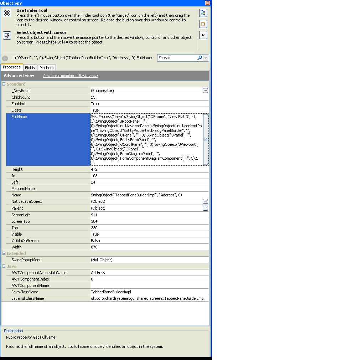Select the SwingPopupMenu property name
The height and width of the screenshot is (360, 342).
click(26, 260)
